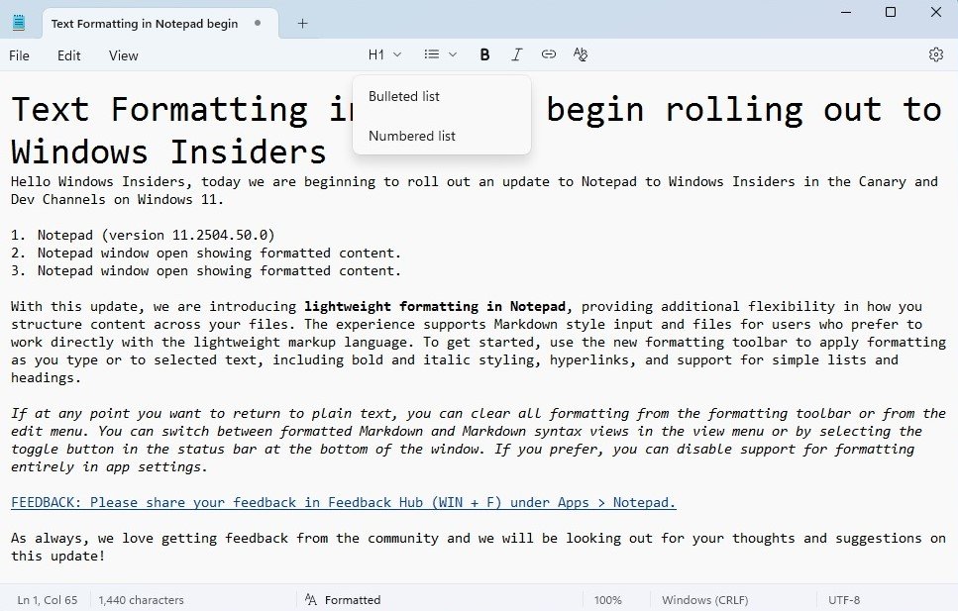Expand the list type dropdown chevron
958x611 pixels.
click(x=453, y=54)
